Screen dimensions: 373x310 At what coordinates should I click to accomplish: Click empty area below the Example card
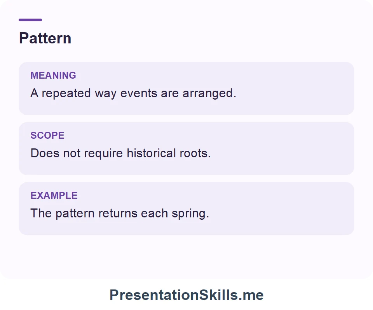pyautogui.click(x=186, y=257)
